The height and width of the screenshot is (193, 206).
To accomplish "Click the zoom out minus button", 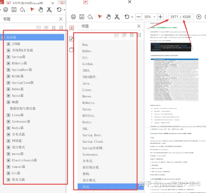I will coord(138,17).
